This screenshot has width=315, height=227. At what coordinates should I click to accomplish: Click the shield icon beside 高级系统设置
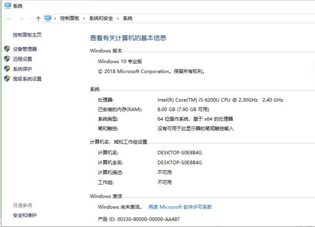pos(7,79)
